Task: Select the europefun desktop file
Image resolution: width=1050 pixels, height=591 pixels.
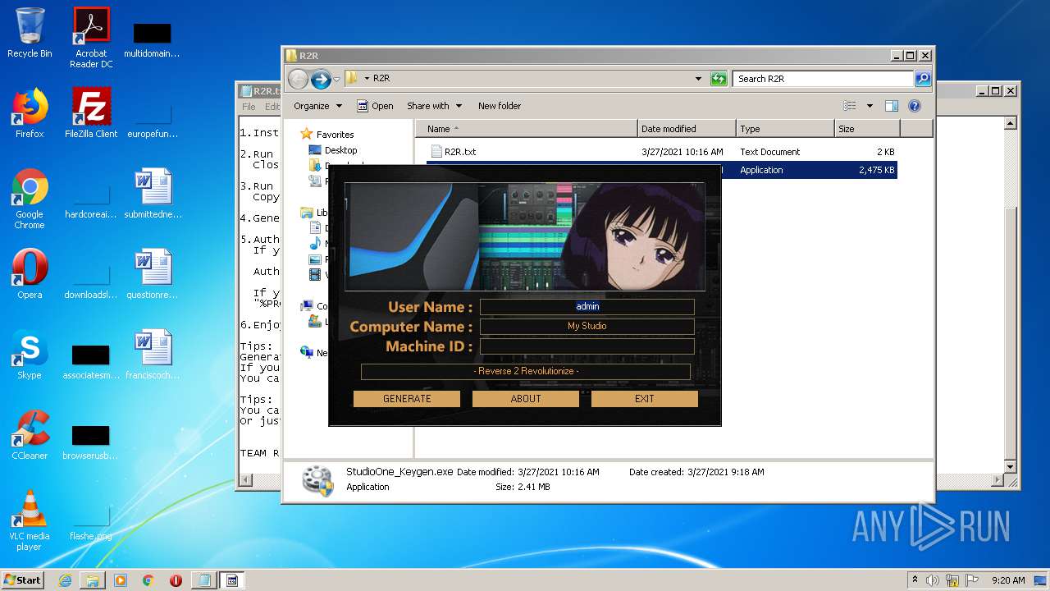Action: click(x=153, y=120)
